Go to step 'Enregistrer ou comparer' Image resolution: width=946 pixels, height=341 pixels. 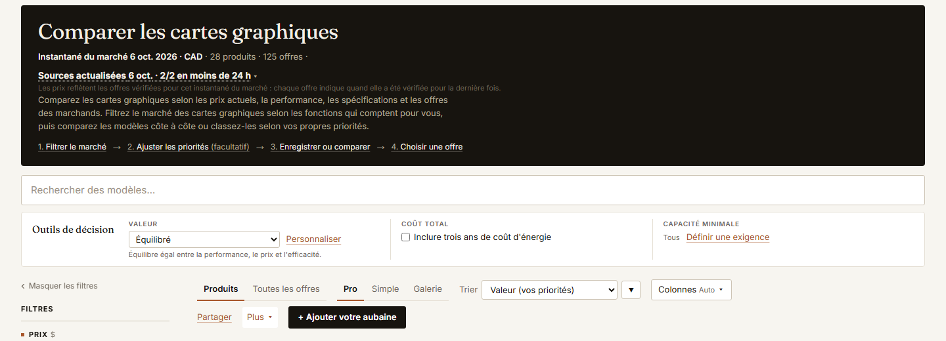321,147
